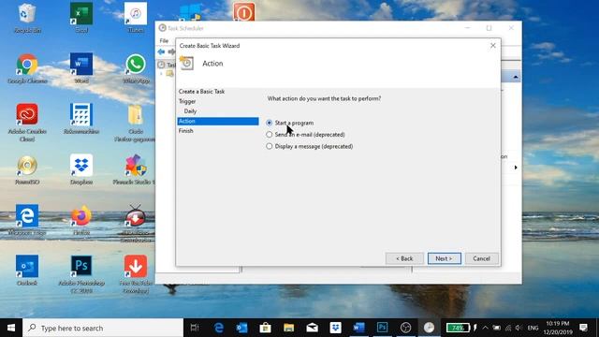Image resolution: width=599 pixels, height=337 pixels.
Task: Open the Windows Start menu
Action: coord(11,328)
